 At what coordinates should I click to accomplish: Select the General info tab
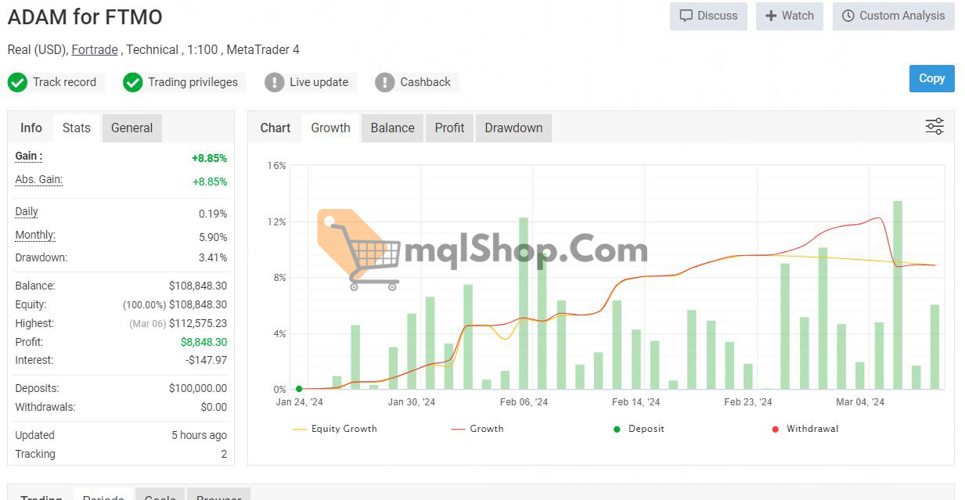point(131,128)
